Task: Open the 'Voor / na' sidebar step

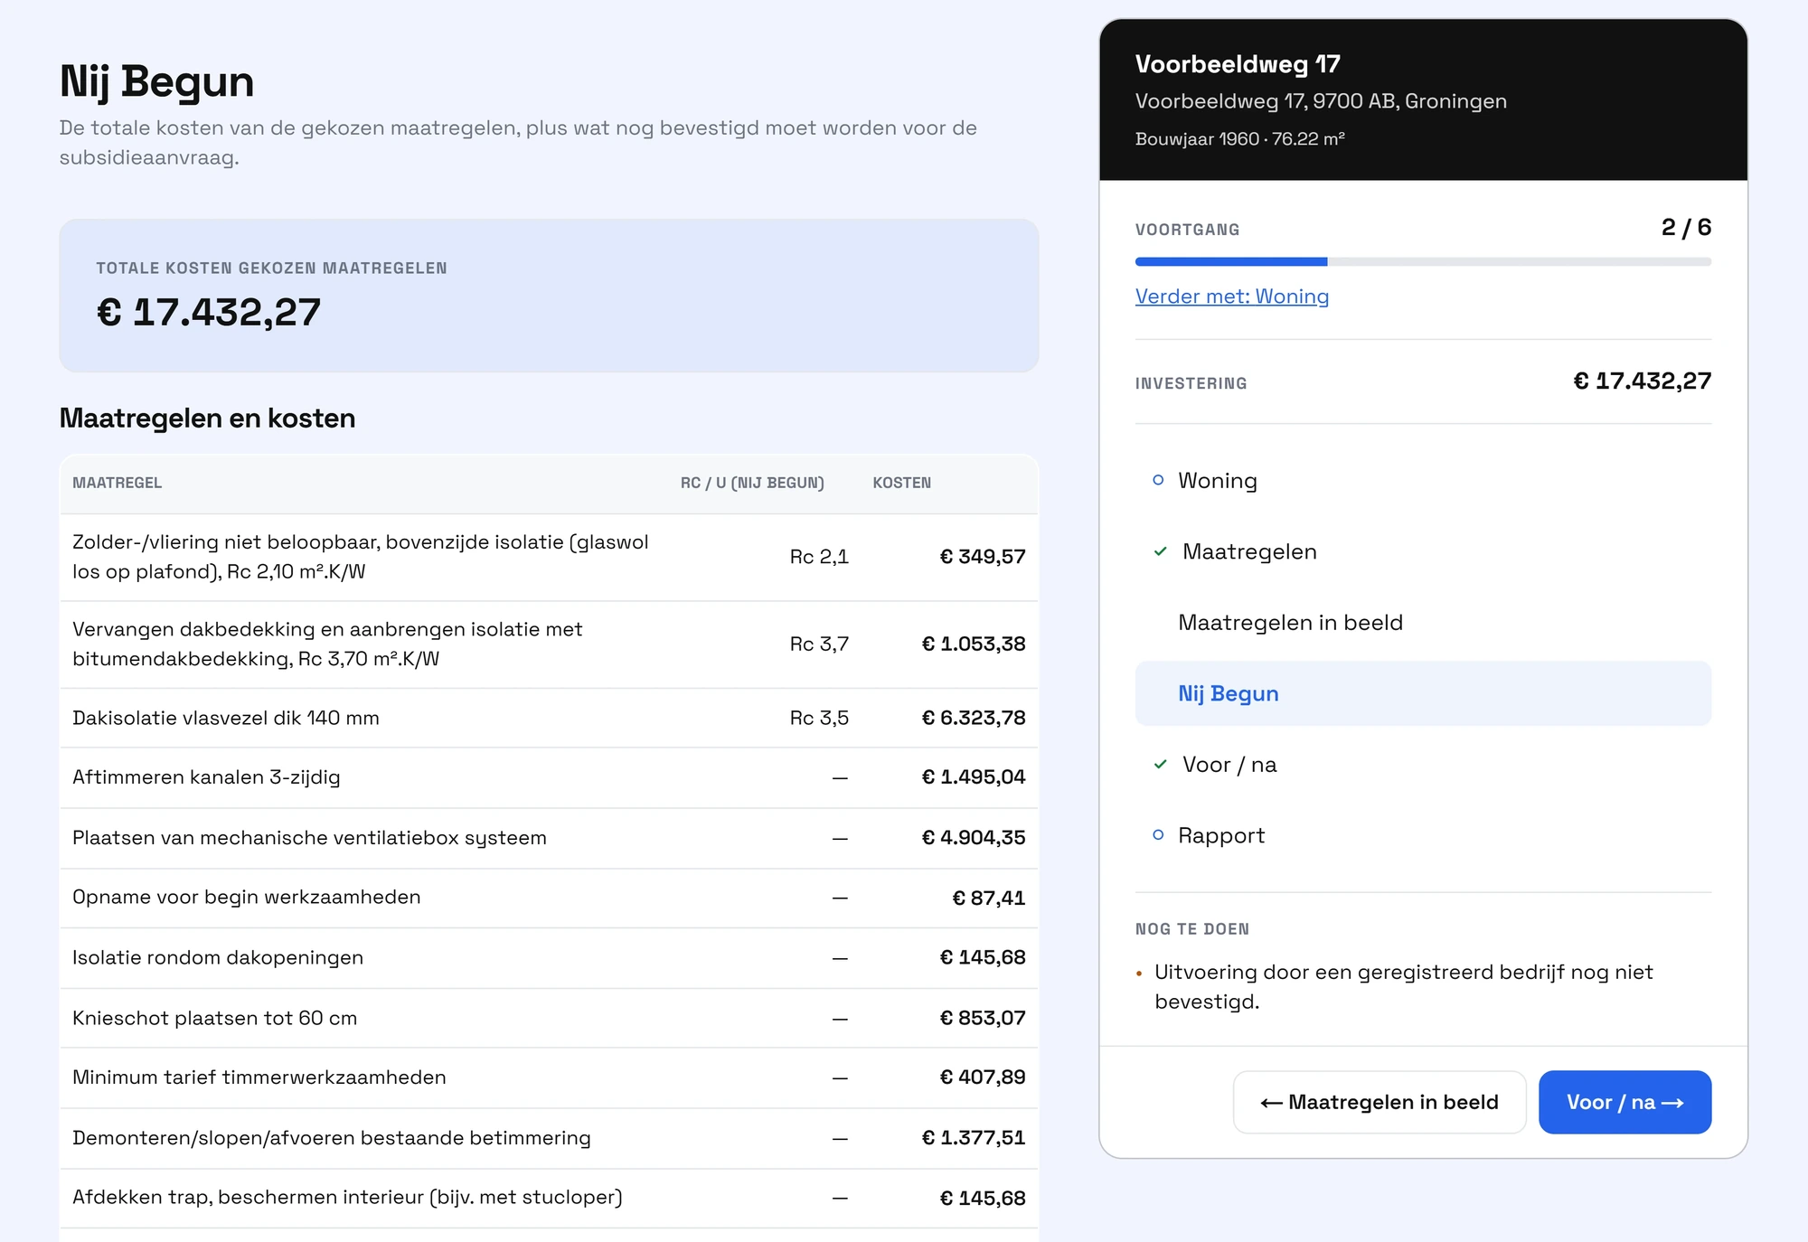Action: (x=1423, y=765)
